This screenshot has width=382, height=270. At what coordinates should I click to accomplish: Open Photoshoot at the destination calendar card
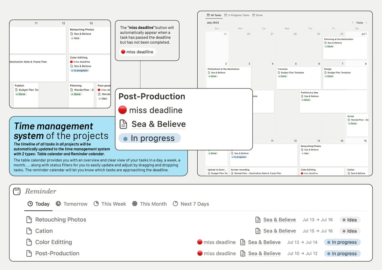click(228, 77)
